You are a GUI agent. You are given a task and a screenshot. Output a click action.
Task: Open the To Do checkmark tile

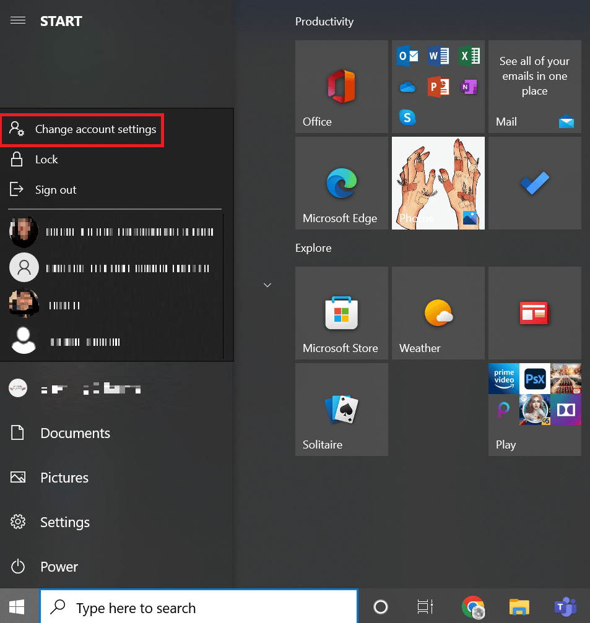click(535, 183)
